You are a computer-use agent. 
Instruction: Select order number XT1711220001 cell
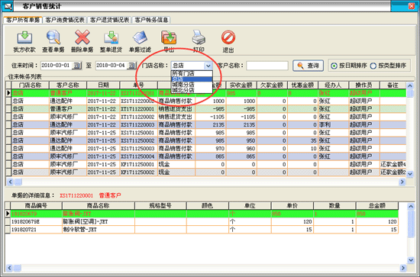[138, 109]
